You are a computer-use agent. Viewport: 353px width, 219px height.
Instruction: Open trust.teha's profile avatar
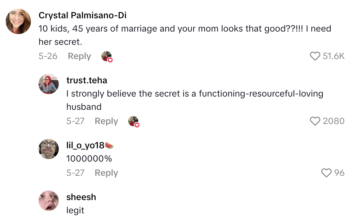49,84
